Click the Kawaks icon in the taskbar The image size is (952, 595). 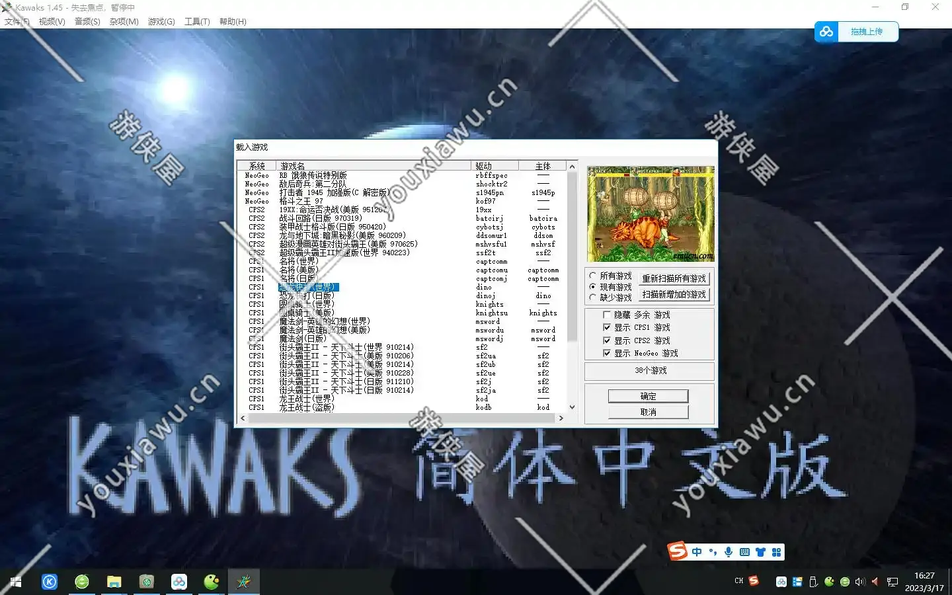(x=243, y=582)
